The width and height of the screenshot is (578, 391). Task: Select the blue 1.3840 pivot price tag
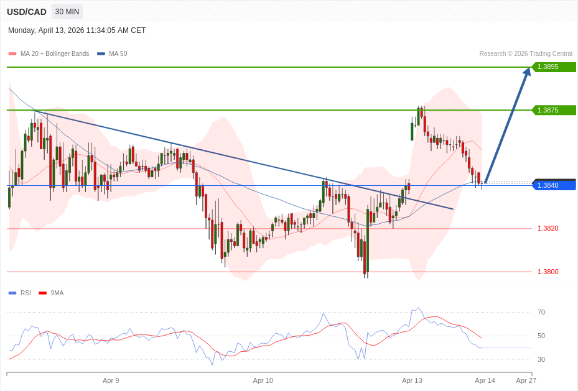point(554,185)
